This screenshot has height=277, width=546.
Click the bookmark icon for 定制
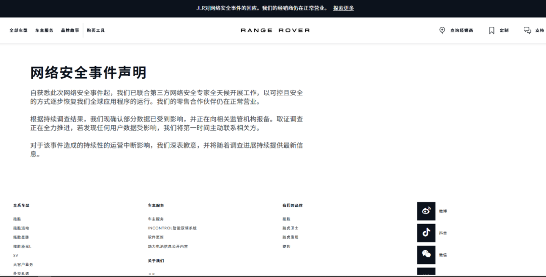(492, 30)
